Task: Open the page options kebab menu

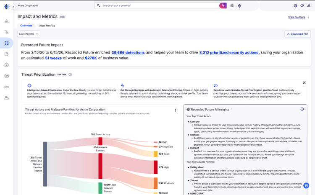Action: click(309, 17)
